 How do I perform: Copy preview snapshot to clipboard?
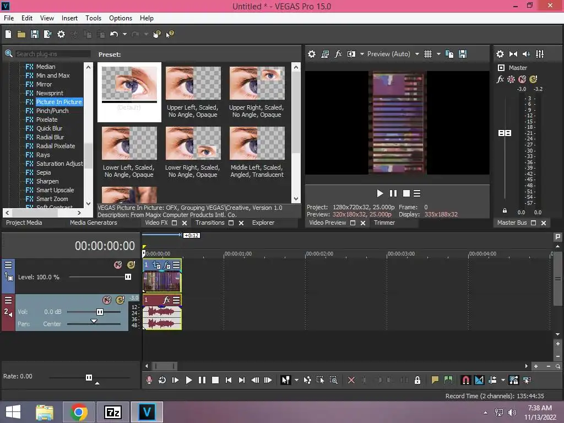point(449,54)
